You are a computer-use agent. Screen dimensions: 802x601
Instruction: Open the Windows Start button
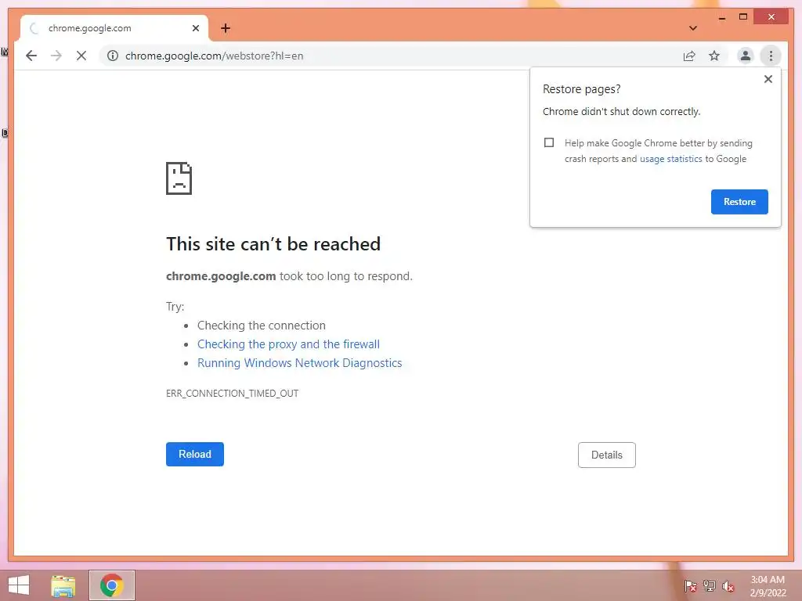(x=19, y=585)
